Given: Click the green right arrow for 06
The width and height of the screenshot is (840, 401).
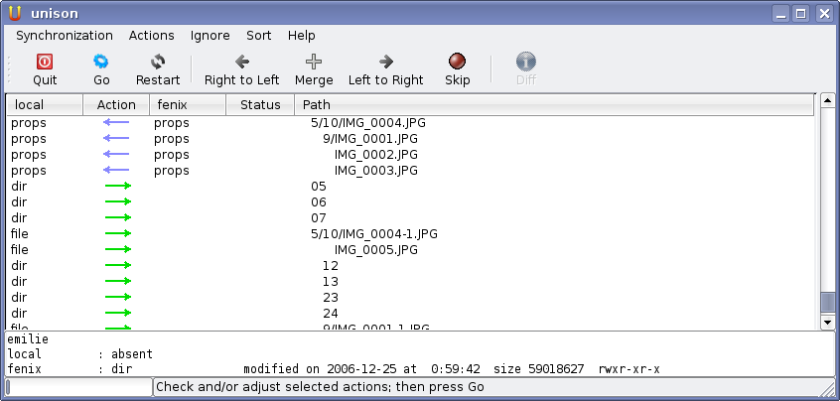Looking at the screenshot, I should [x=118, y=201].
